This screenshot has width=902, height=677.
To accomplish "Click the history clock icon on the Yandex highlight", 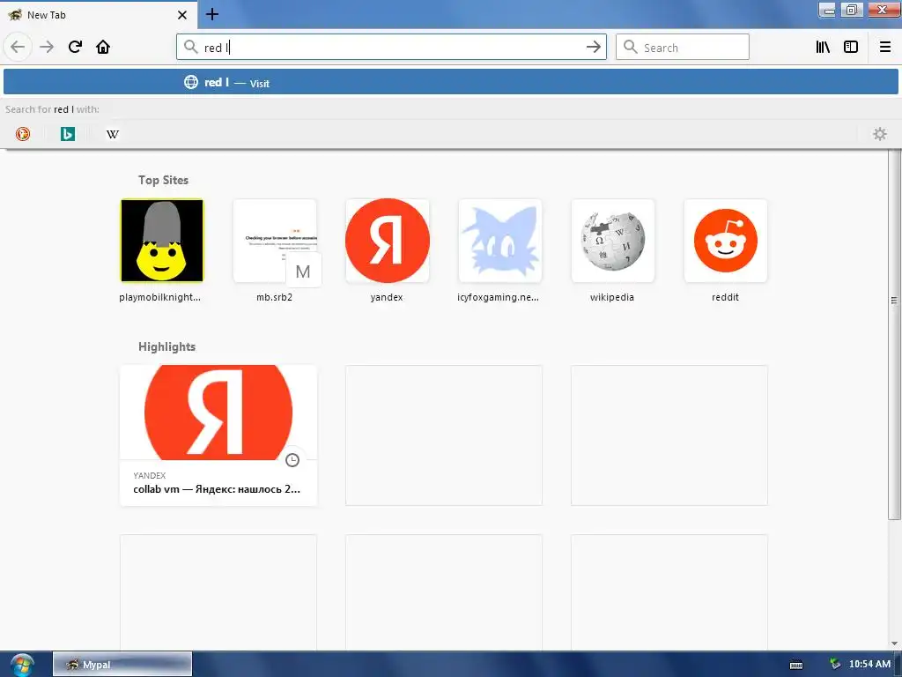I will click(x=292, y=460).
